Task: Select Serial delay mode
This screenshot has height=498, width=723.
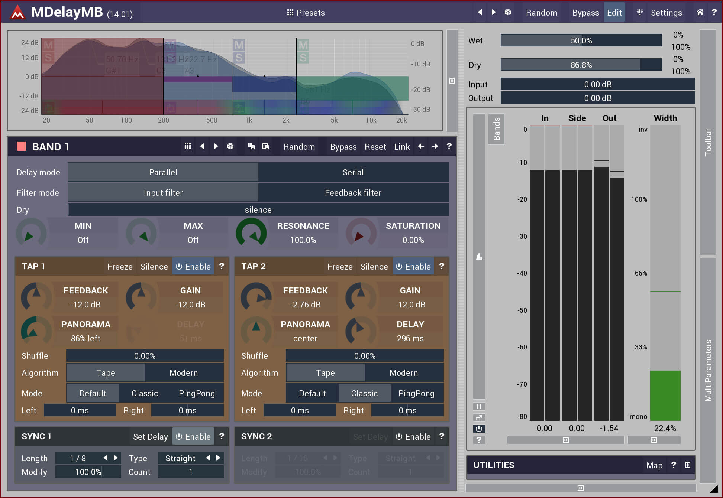Action: [x=353, y=172]
